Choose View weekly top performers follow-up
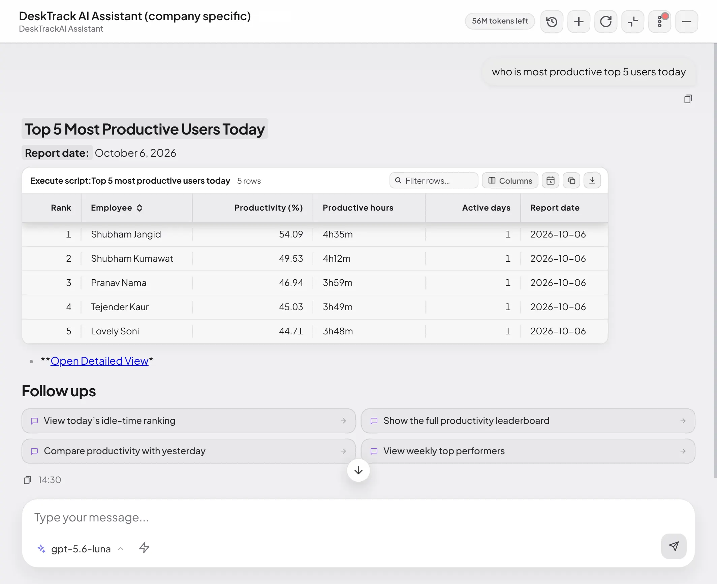Viewport: 717px width, 584px height. [x=528, y=451]
